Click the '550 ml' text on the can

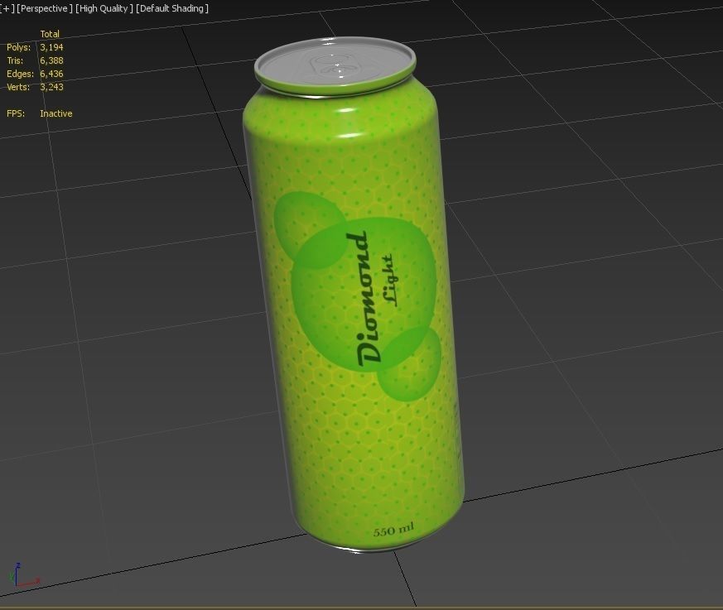393,530
